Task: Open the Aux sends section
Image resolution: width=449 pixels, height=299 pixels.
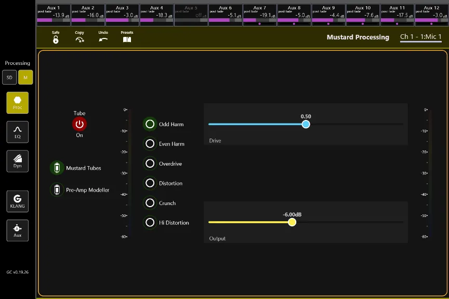Action: pyautogui.click(x=18, y=230)
